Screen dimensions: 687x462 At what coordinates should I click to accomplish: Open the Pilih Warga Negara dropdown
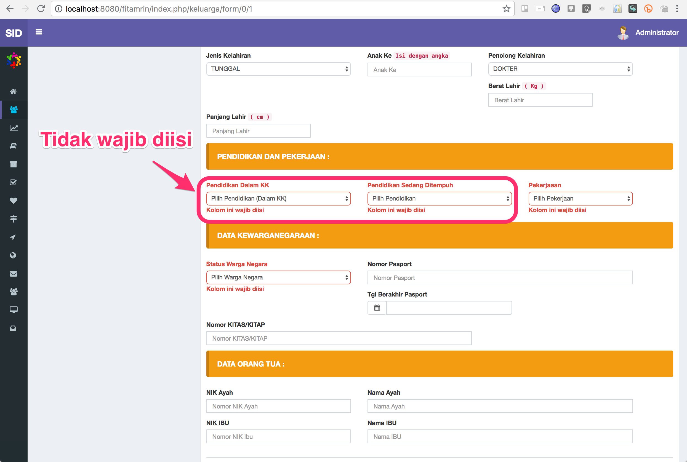coord(278,277)
